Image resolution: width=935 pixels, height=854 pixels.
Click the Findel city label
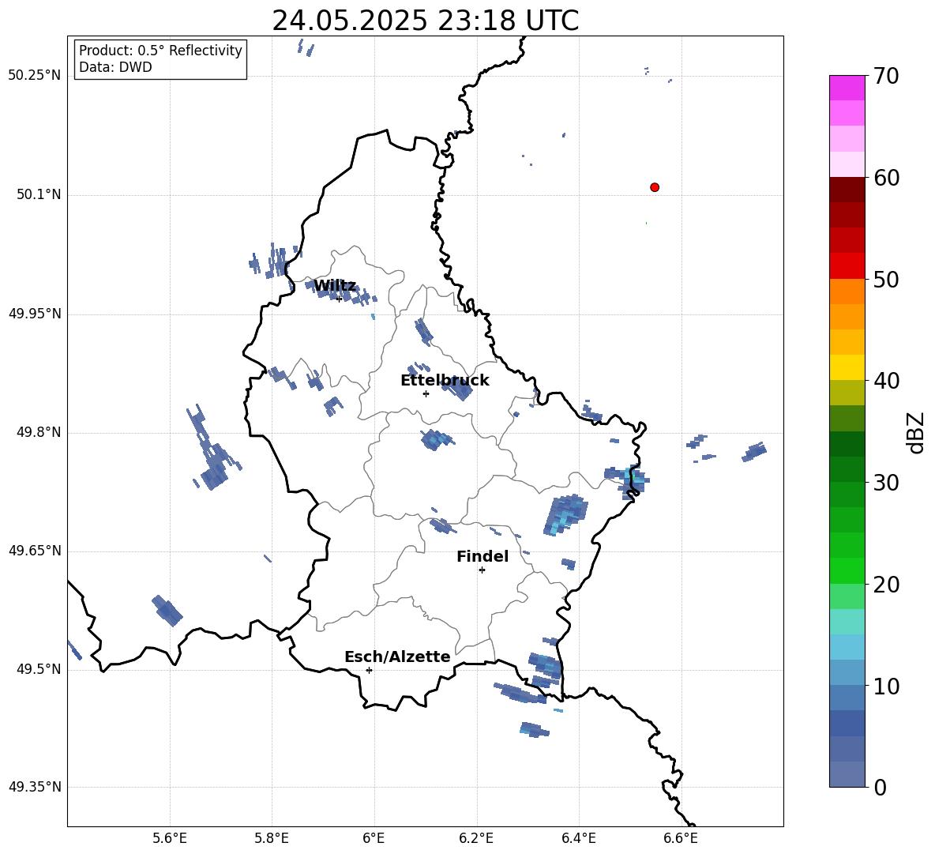coord(483,556)
